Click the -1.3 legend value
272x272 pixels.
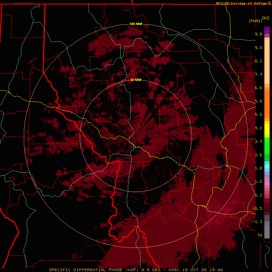tap(257, 222)
